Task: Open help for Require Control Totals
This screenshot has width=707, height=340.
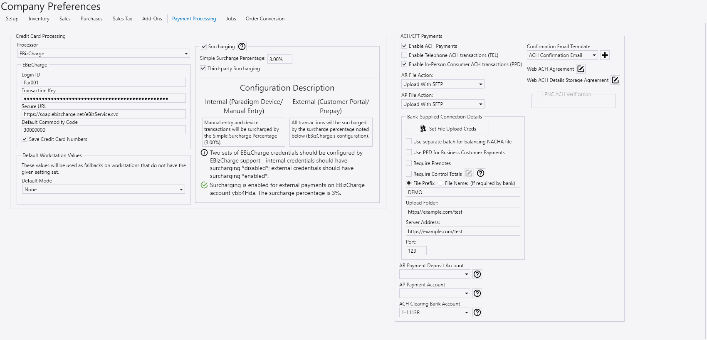Action: [480, 173]
